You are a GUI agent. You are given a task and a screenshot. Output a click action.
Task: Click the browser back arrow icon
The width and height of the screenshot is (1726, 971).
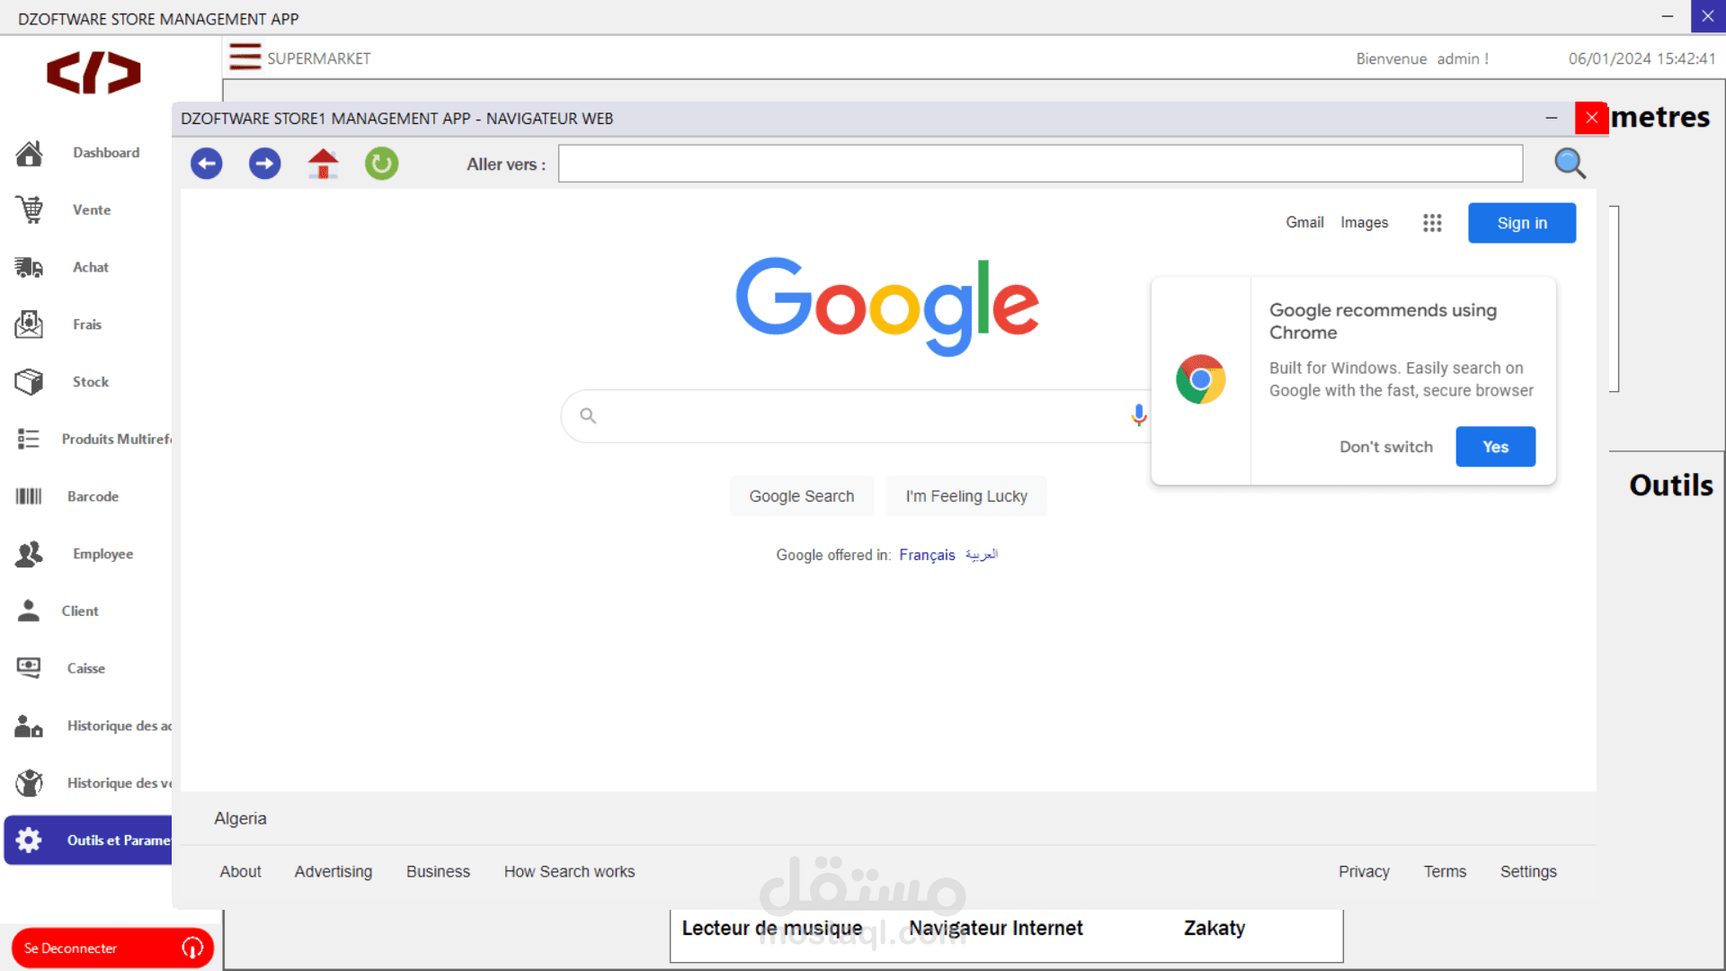(207, 164)
